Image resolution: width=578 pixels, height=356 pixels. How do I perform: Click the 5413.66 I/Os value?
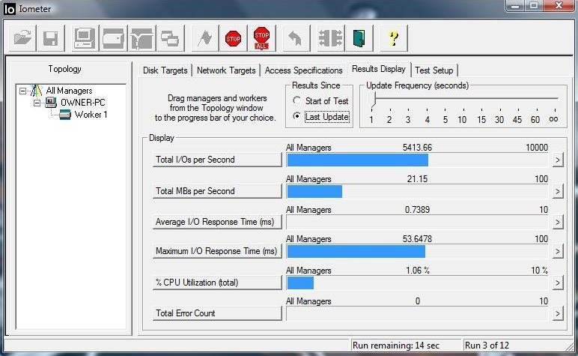click(417, 148)
